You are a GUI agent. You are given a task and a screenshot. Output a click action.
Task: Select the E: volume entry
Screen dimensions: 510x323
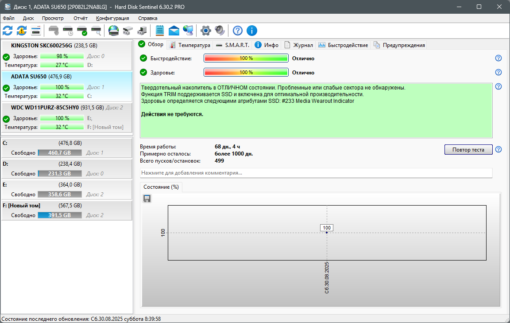pos(67,189)
